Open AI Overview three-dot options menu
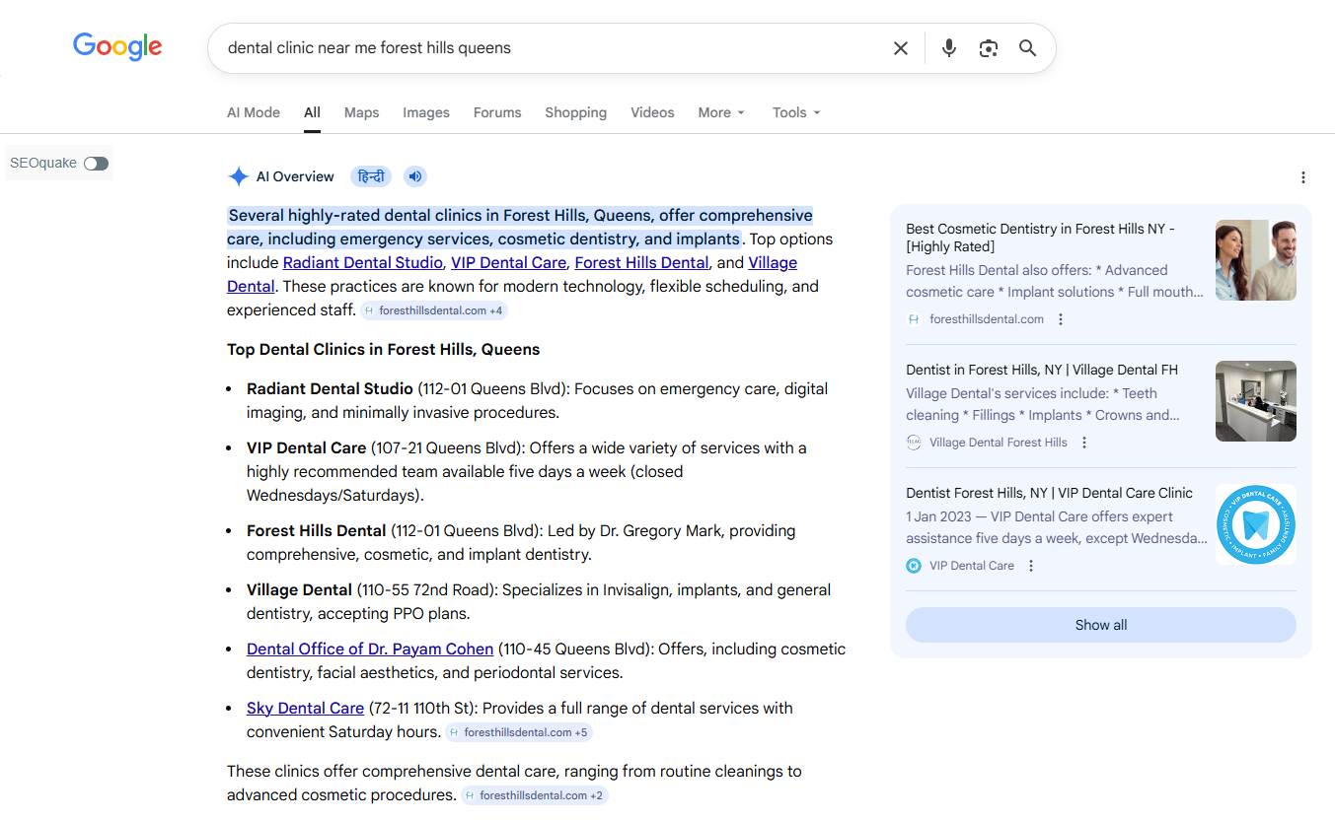This screenshot has height=821, width=1335. coord(1303,177)
